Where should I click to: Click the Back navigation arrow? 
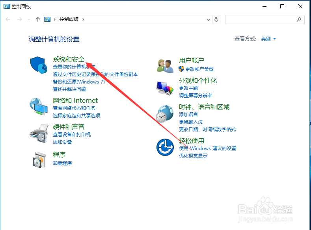[8, 19]
